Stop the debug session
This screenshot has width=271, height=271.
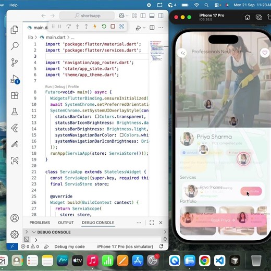(x=113, y=27)
